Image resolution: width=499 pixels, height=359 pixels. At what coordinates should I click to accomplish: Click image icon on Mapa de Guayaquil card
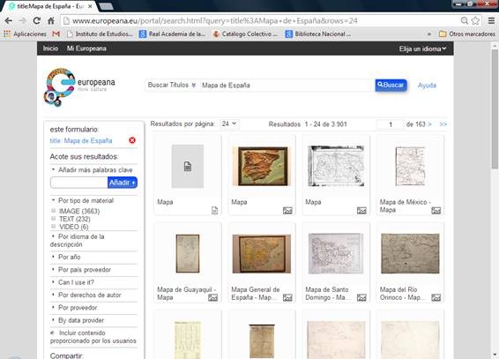(x=212, y=297)
